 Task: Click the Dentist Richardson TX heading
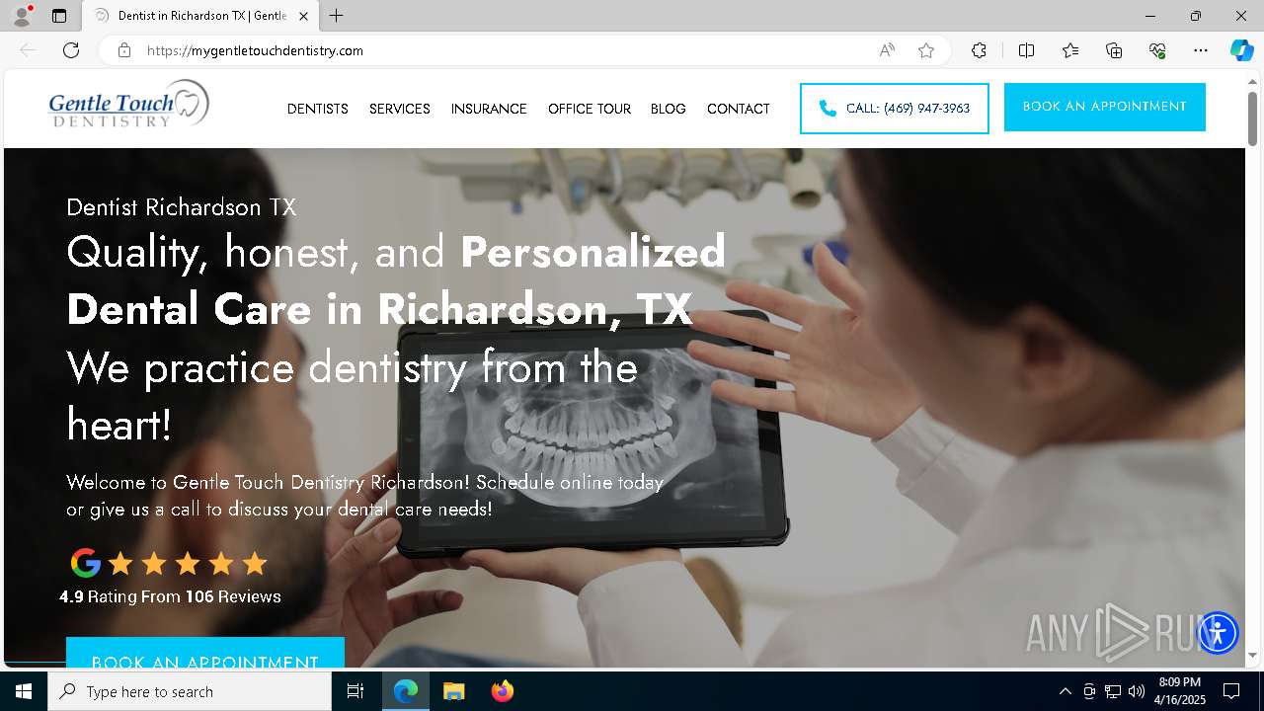[182, 207]
